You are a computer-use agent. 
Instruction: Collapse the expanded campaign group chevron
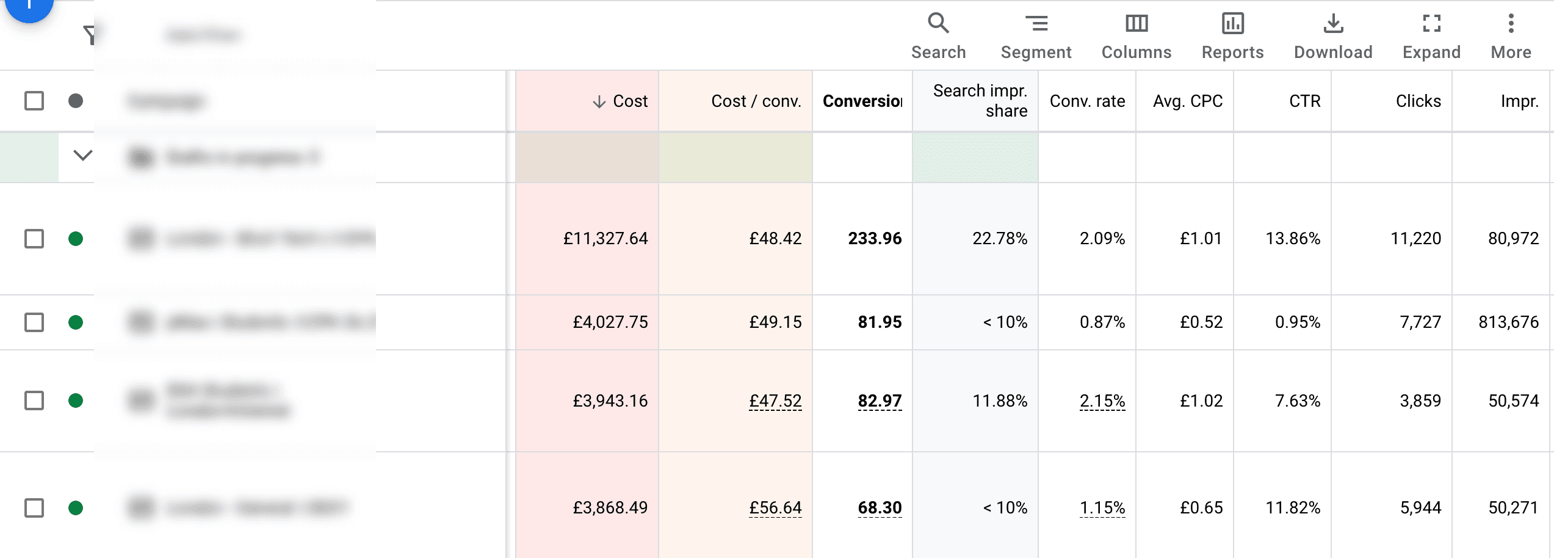point(84,157)
